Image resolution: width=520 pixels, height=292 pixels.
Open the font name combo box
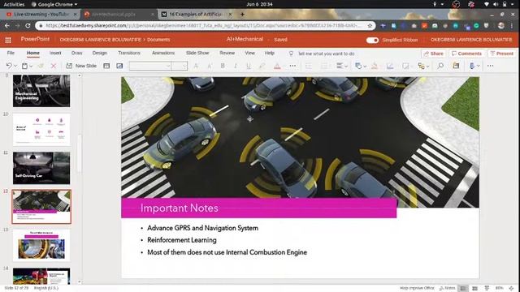pos(150,66)
